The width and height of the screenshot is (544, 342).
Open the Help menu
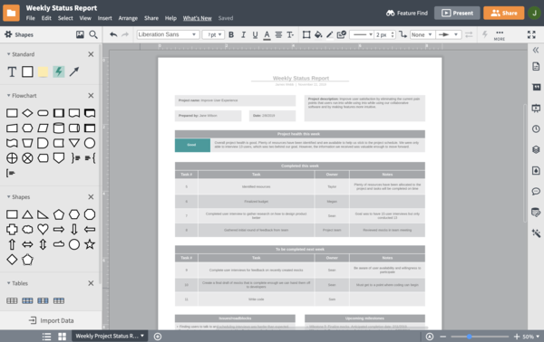pos(170,18)
